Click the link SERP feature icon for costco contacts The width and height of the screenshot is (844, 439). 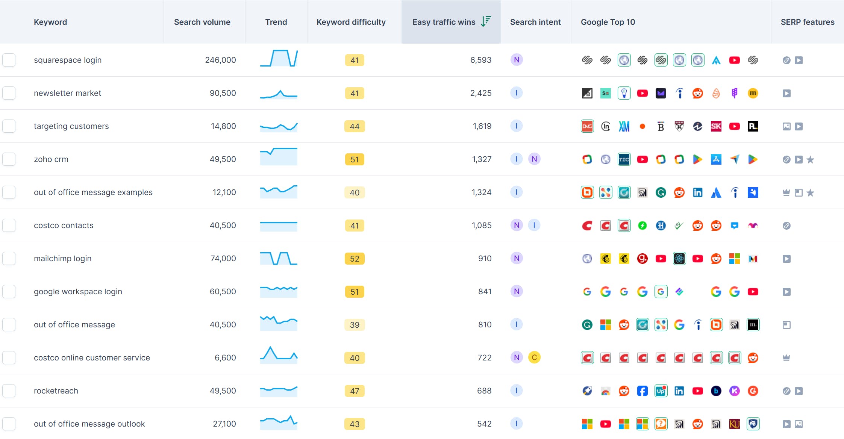pos(786,226)
